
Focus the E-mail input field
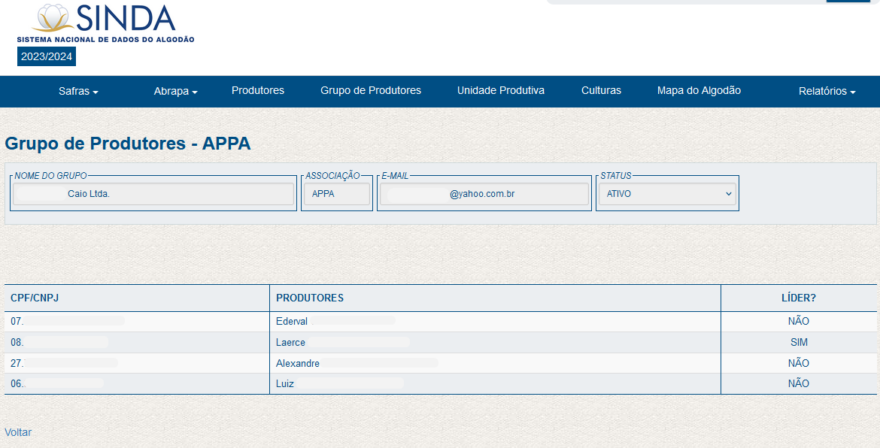484,194
